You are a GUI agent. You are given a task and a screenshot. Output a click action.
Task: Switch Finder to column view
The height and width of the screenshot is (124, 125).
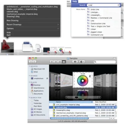coord(60,62)
